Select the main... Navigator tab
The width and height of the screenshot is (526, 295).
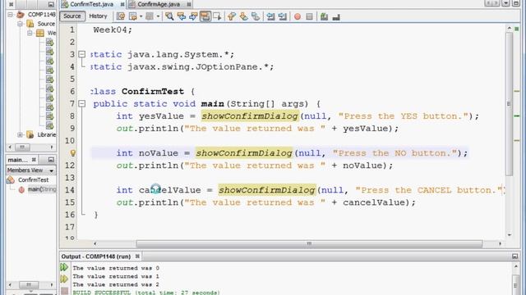[18, 160]
